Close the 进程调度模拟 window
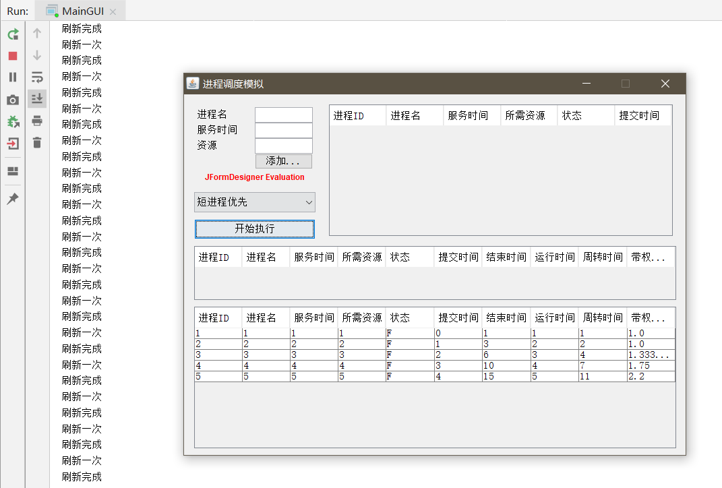The width and height of the screenshot is (722, 488). (x=665, y=84)
